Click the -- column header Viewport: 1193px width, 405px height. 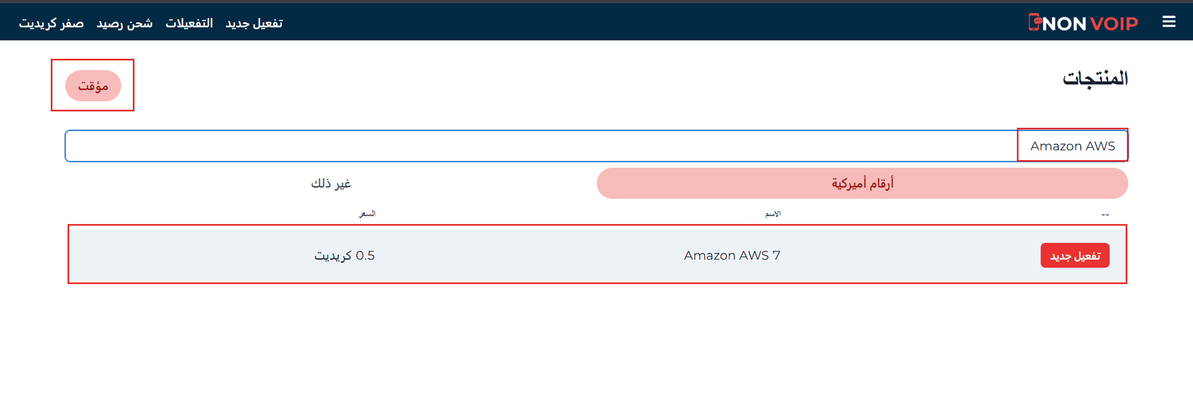point(1105,214)
